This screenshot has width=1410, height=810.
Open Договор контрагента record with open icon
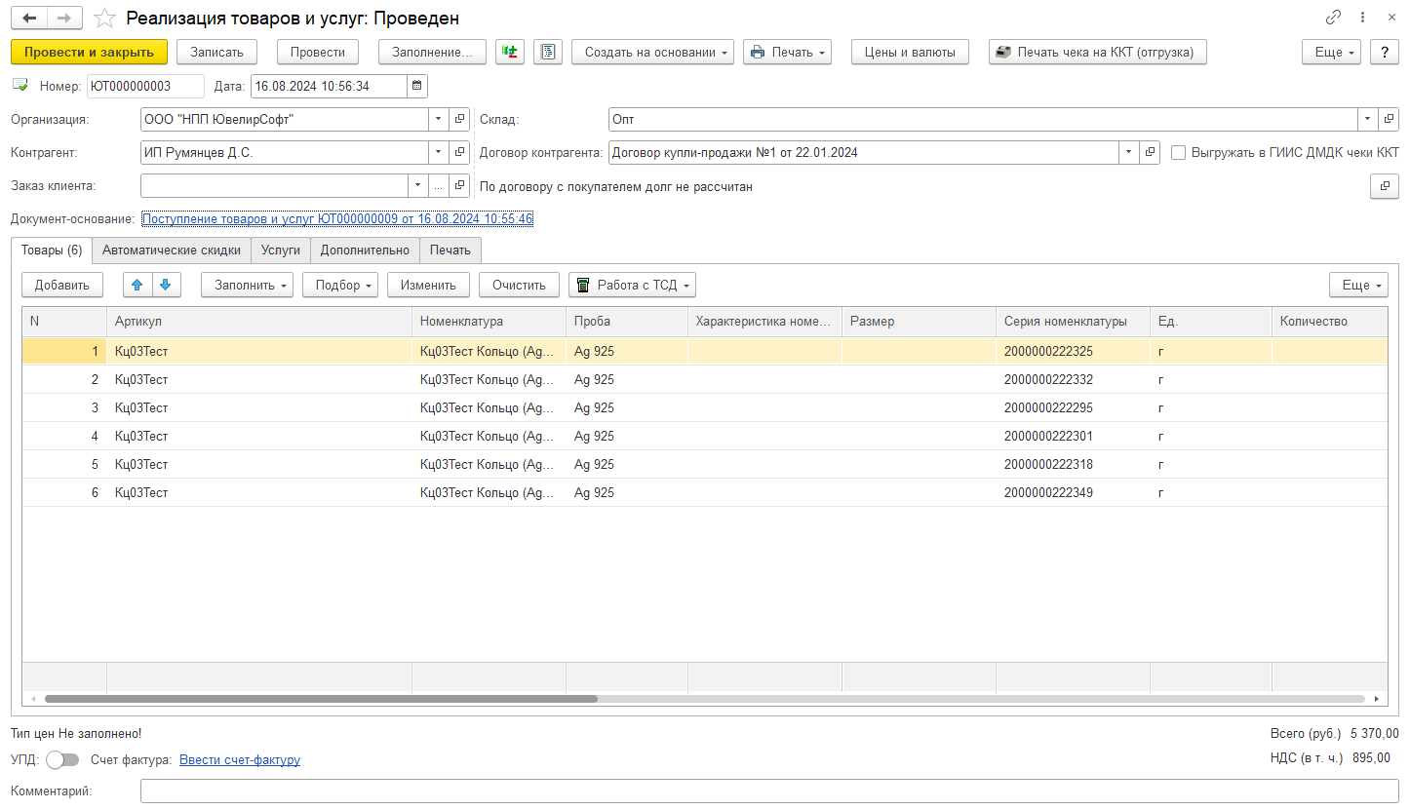click(1151, 152)
